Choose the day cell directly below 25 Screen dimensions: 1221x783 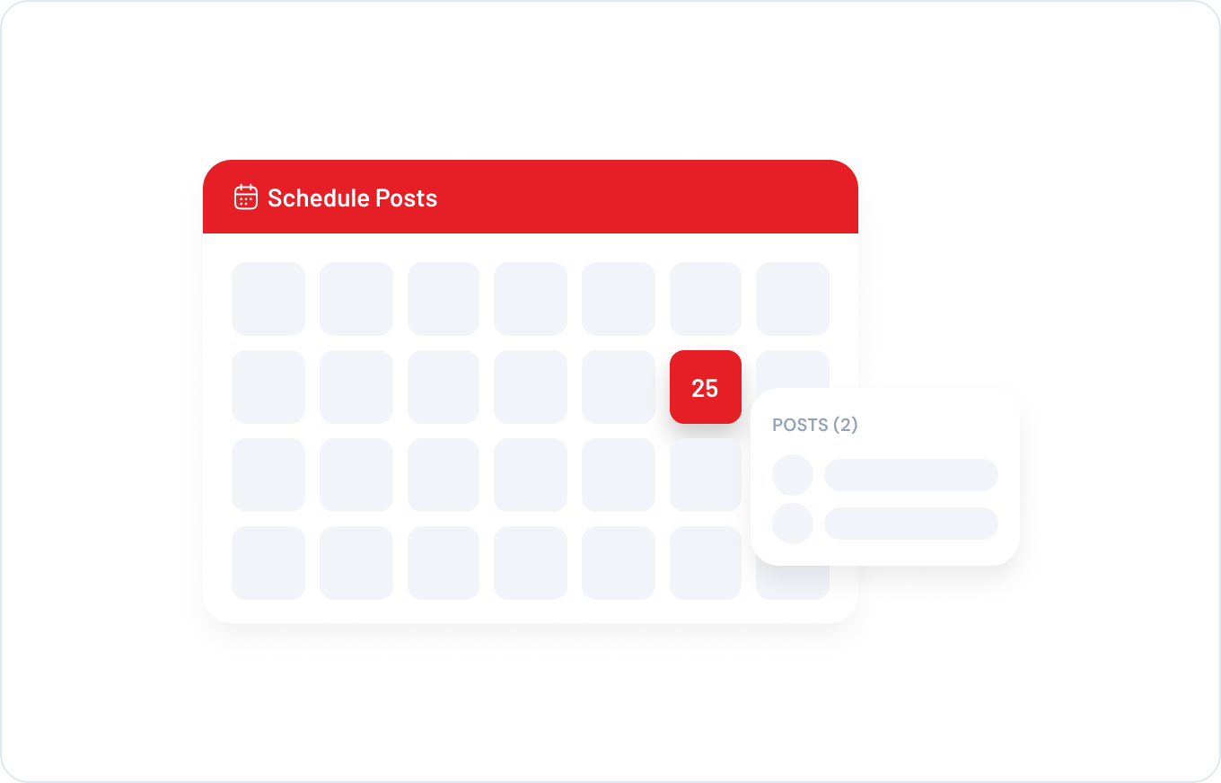tap(706, 475)
